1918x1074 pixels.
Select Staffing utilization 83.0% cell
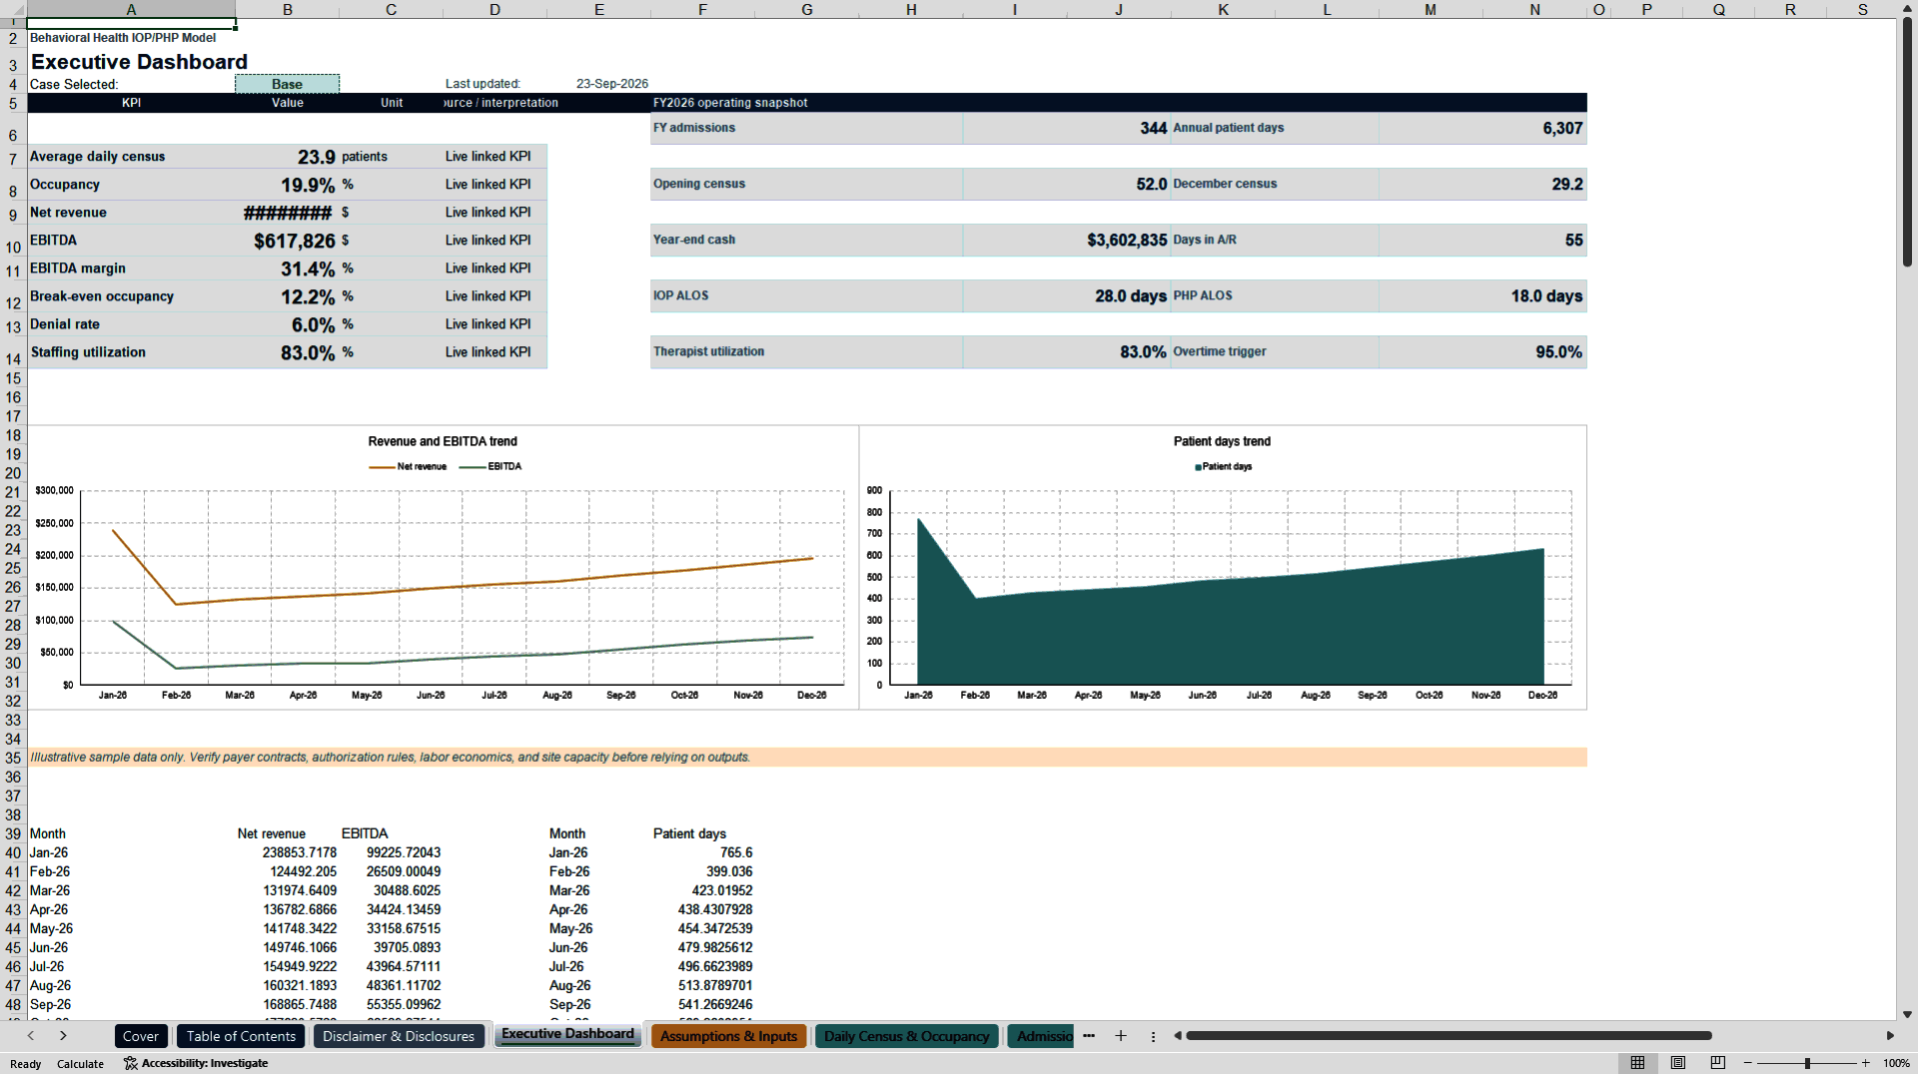pos(288,352)
